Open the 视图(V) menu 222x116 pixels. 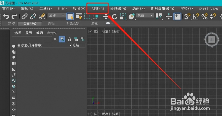[79, 9]
